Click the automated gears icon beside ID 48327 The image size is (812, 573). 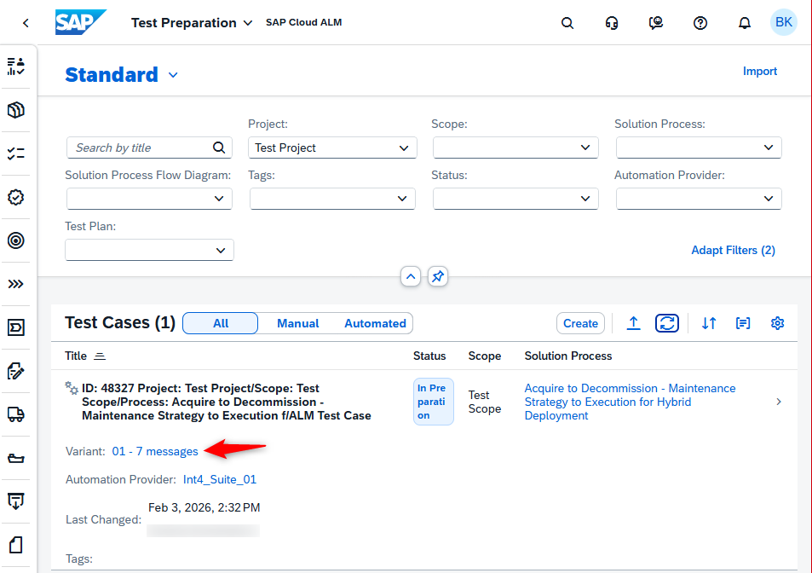click(72, 387)
